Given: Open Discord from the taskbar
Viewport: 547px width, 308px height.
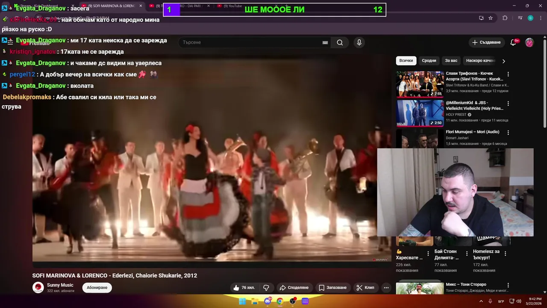Looking at the screenshot, I should (x=268, y=301).
